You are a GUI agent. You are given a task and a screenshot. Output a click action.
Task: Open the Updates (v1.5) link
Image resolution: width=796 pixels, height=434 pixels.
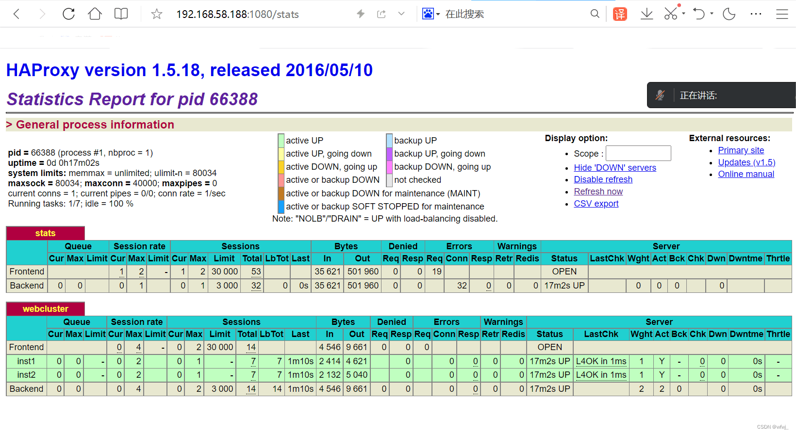(746, 162)
